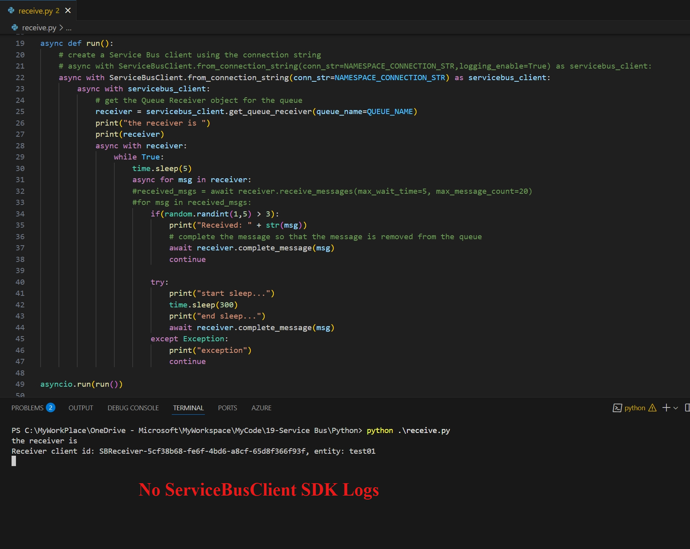Click the split terminal icon at panel edge

coord(687,408)
